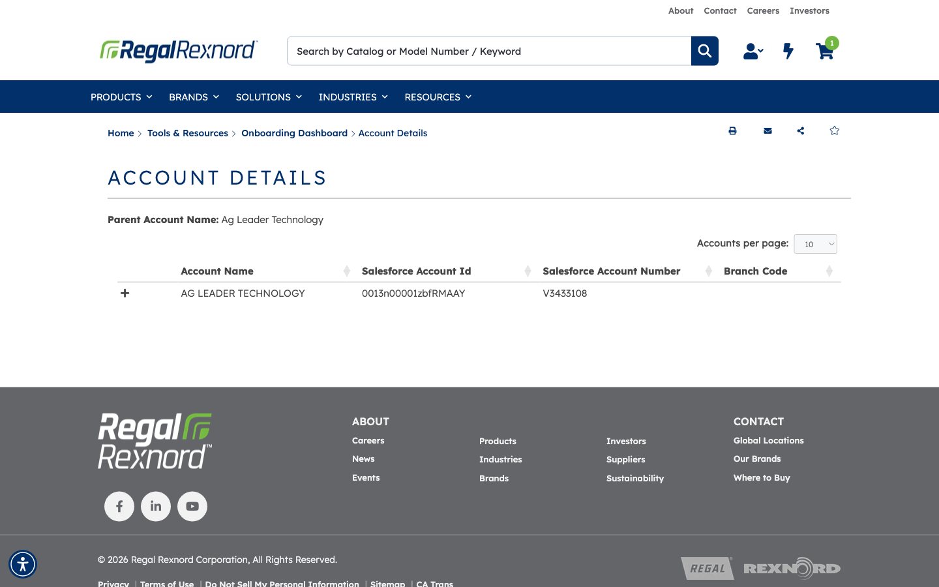Click the Investors top link
This screenshot has width=939, height=587.
(x=809, y=10)
